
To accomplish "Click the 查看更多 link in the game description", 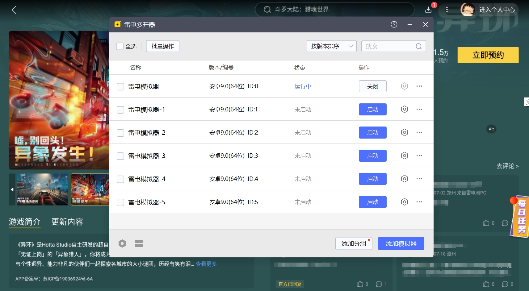I will 206,264.
